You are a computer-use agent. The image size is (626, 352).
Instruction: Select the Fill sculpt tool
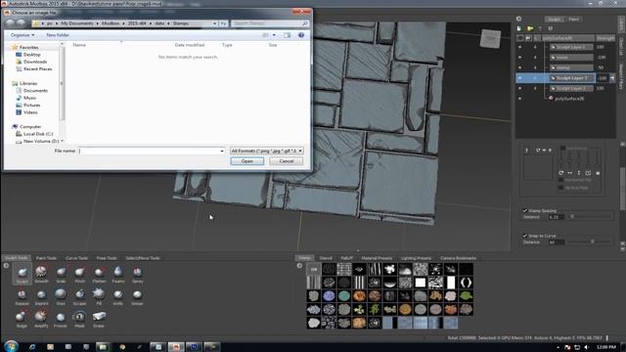99,296
